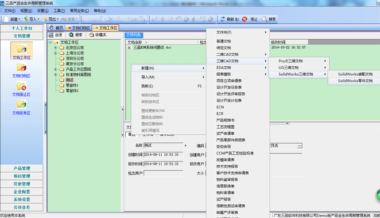Select SolidWorks零件文档 in submenu
The width and height of the screenshot is (380, 218).
pyautogui.click(x=355, y=81)
